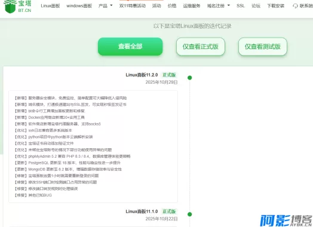313x227 pixels.
Task: Click the 11.1.0 timeline dot
Action: point(189,214)
